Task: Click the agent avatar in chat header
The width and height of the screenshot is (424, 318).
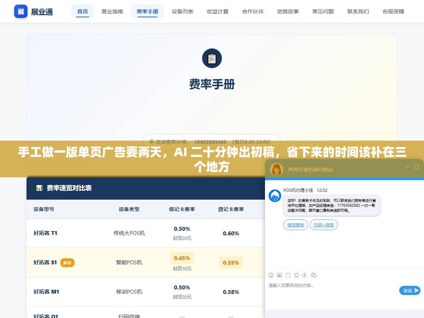Action: click(276, 170)
